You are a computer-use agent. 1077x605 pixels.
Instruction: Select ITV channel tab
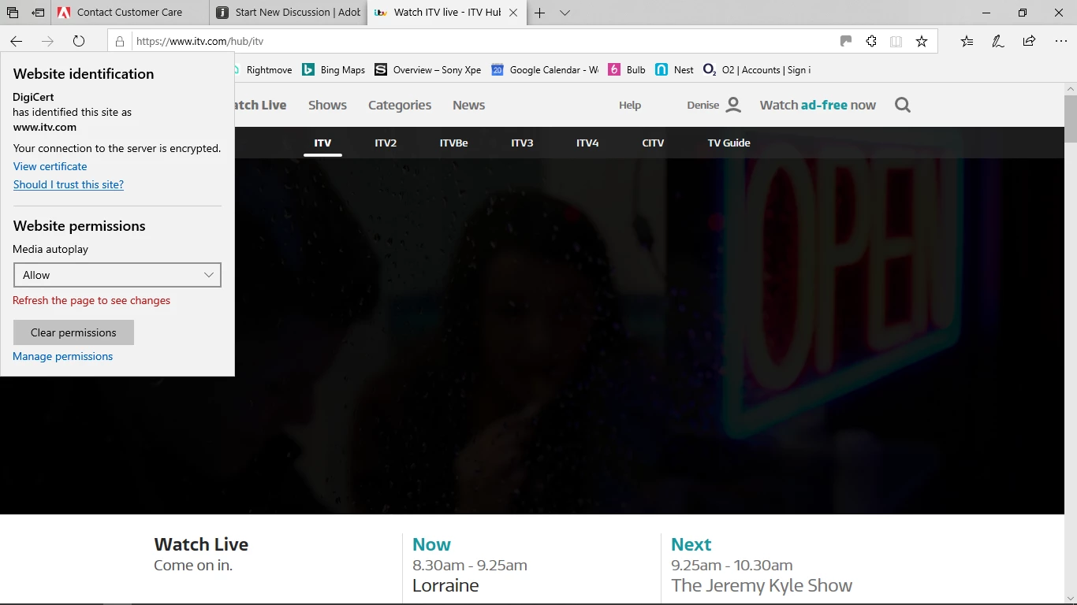click(322, 143)
